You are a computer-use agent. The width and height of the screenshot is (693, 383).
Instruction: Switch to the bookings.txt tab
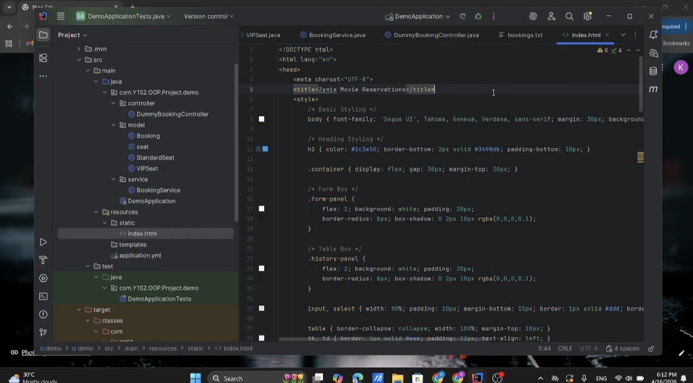tap(524, 35)
